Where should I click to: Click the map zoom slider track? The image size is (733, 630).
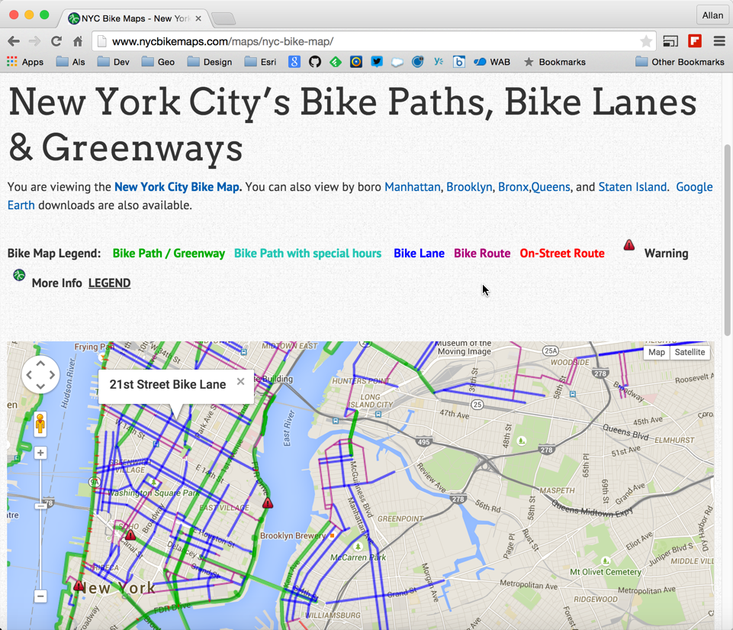[40, 524]
